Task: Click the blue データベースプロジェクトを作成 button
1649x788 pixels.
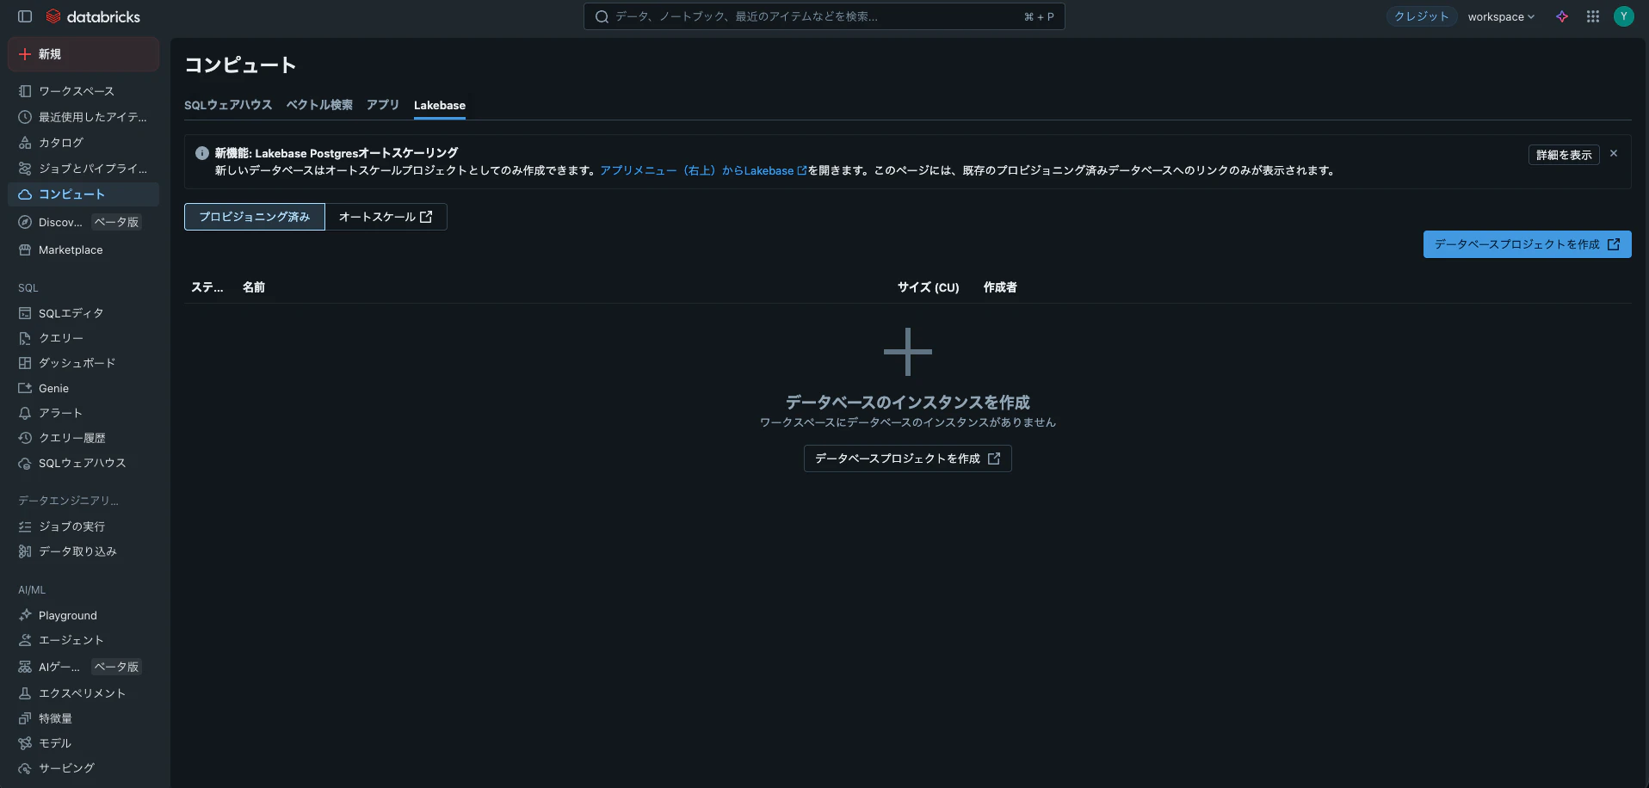Action: 1528,244
